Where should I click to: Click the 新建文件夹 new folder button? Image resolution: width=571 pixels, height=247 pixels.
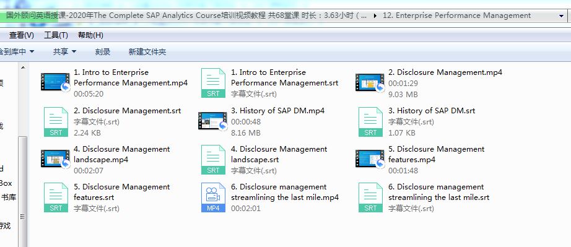click(x=147, y=51)
